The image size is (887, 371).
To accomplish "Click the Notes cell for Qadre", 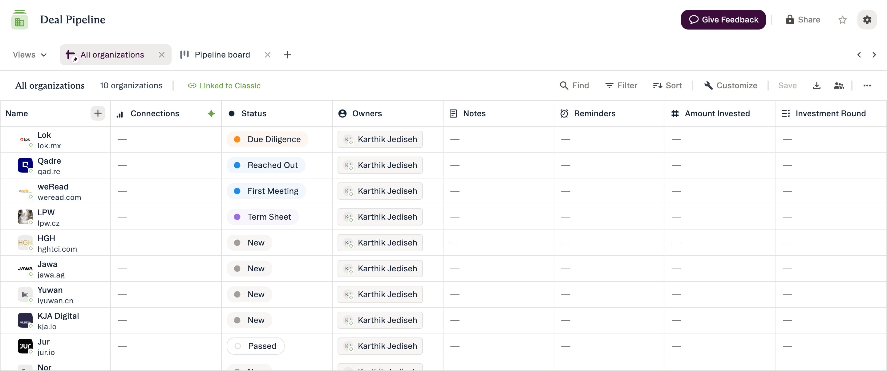I will [499, 165].
